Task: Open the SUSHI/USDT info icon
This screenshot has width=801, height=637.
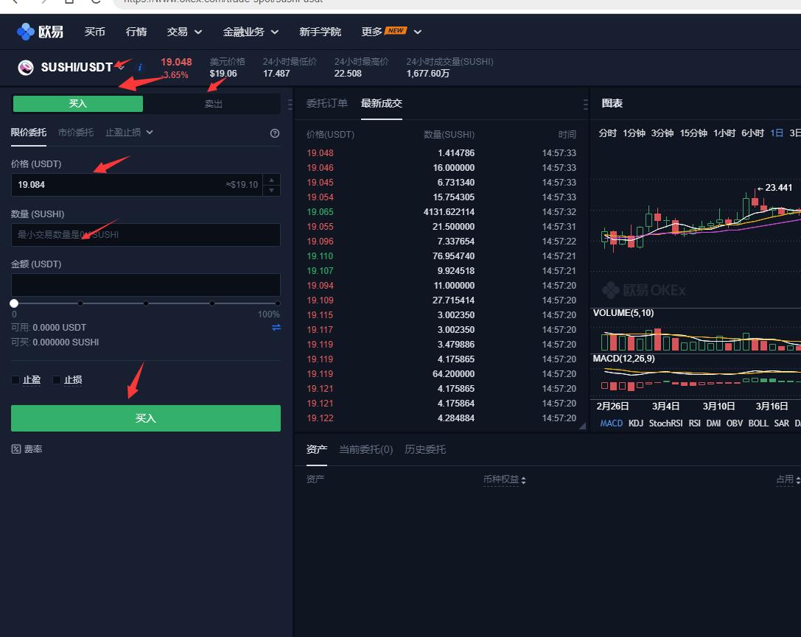Action: 139,67
